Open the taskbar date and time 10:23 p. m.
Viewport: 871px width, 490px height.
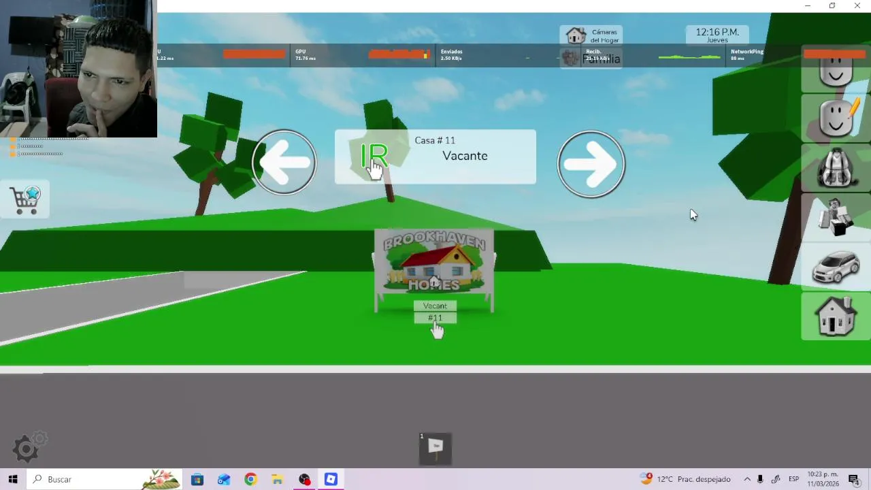pyautogui.click(x=823, y=479)
